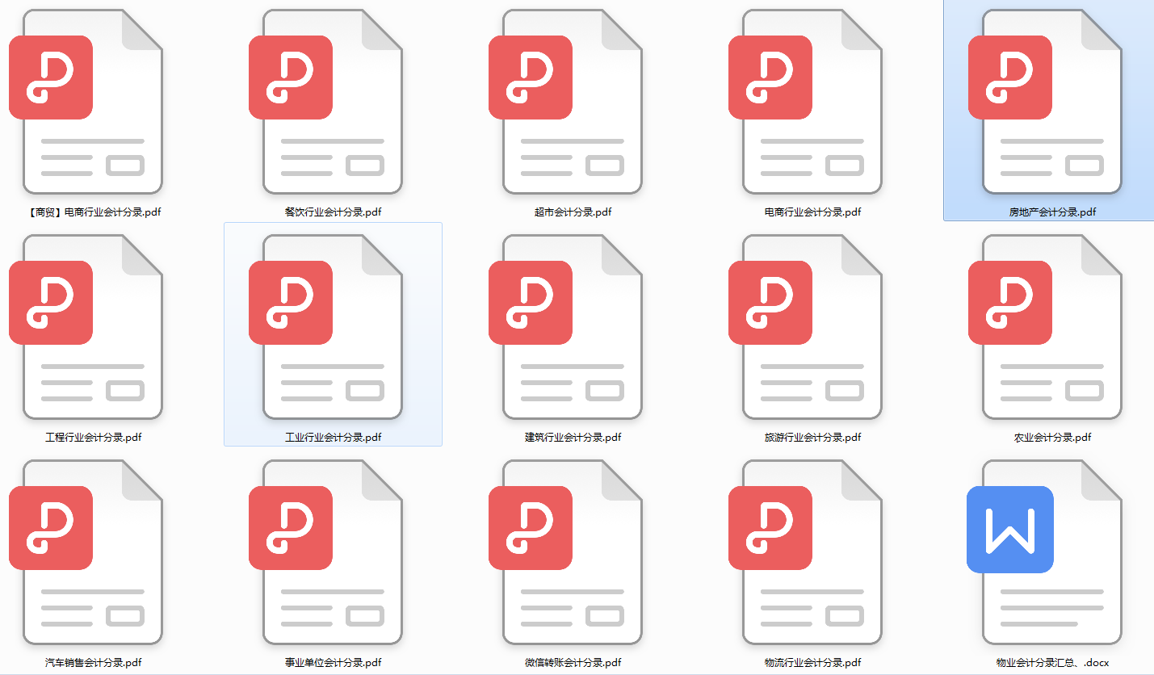Click the 农业会计分录 PDF file icon
This screenshot has width=1154, height=675.
pos(1045,327)
